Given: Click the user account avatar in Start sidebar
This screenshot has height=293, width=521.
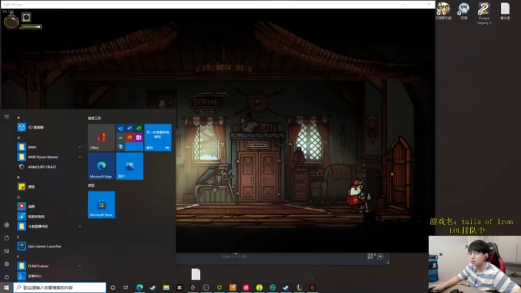Looking at the screenshot, I should pos(7,225).
